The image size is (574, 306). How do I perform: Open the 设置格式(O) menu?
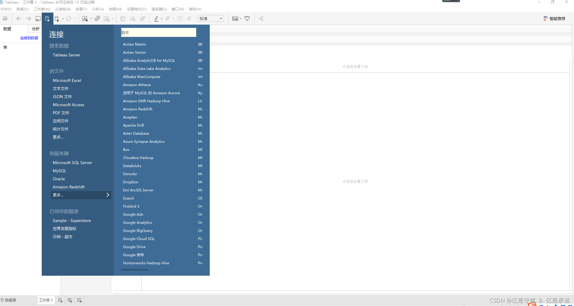click(x=137, y=9)
